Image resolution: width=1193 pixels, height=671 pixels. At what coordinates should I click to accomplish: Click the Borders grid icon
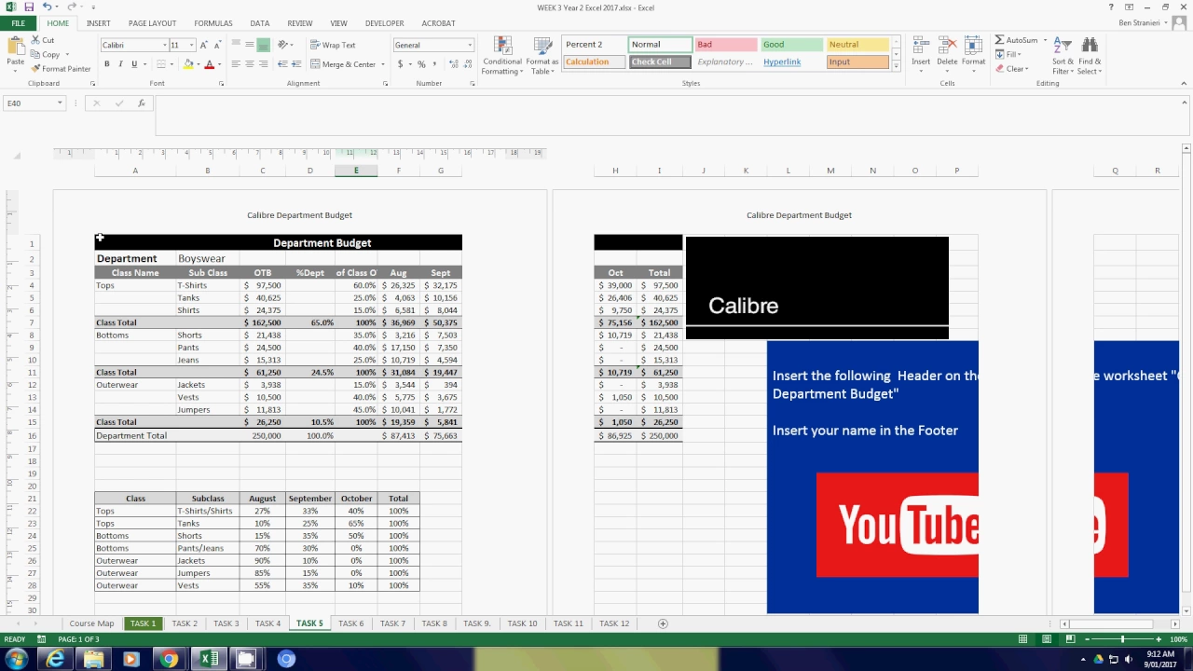click(x=160, y=64)
